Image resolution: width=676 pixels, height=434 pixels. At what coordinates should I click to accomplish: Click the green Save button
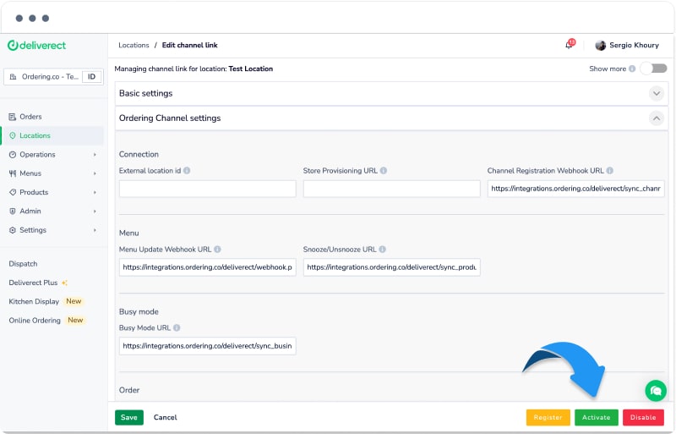pyautogui.click(x=129, y=417)
